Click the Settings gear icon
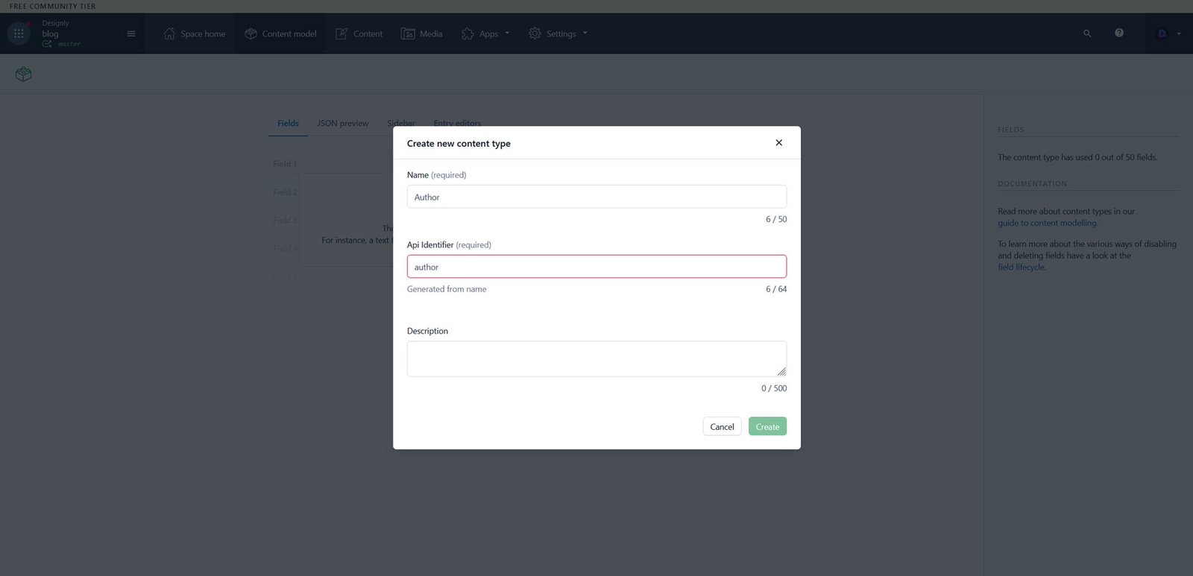 click(x=535, y=34)
